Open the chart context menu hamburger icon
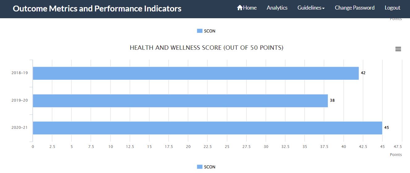 click(x=398, y=49)
